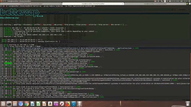Screen dimensions: 191x107
Task: Open the Terminal launcher in the dock
Action: (9, 104)
